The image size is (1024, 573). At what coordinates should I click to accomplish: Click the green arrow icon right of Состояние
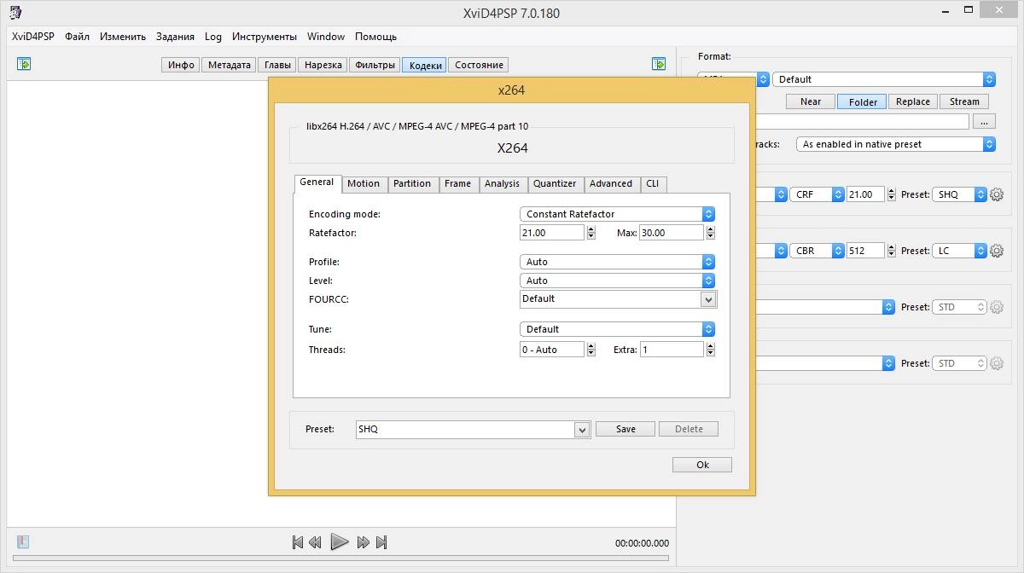(x=659, y=64)
